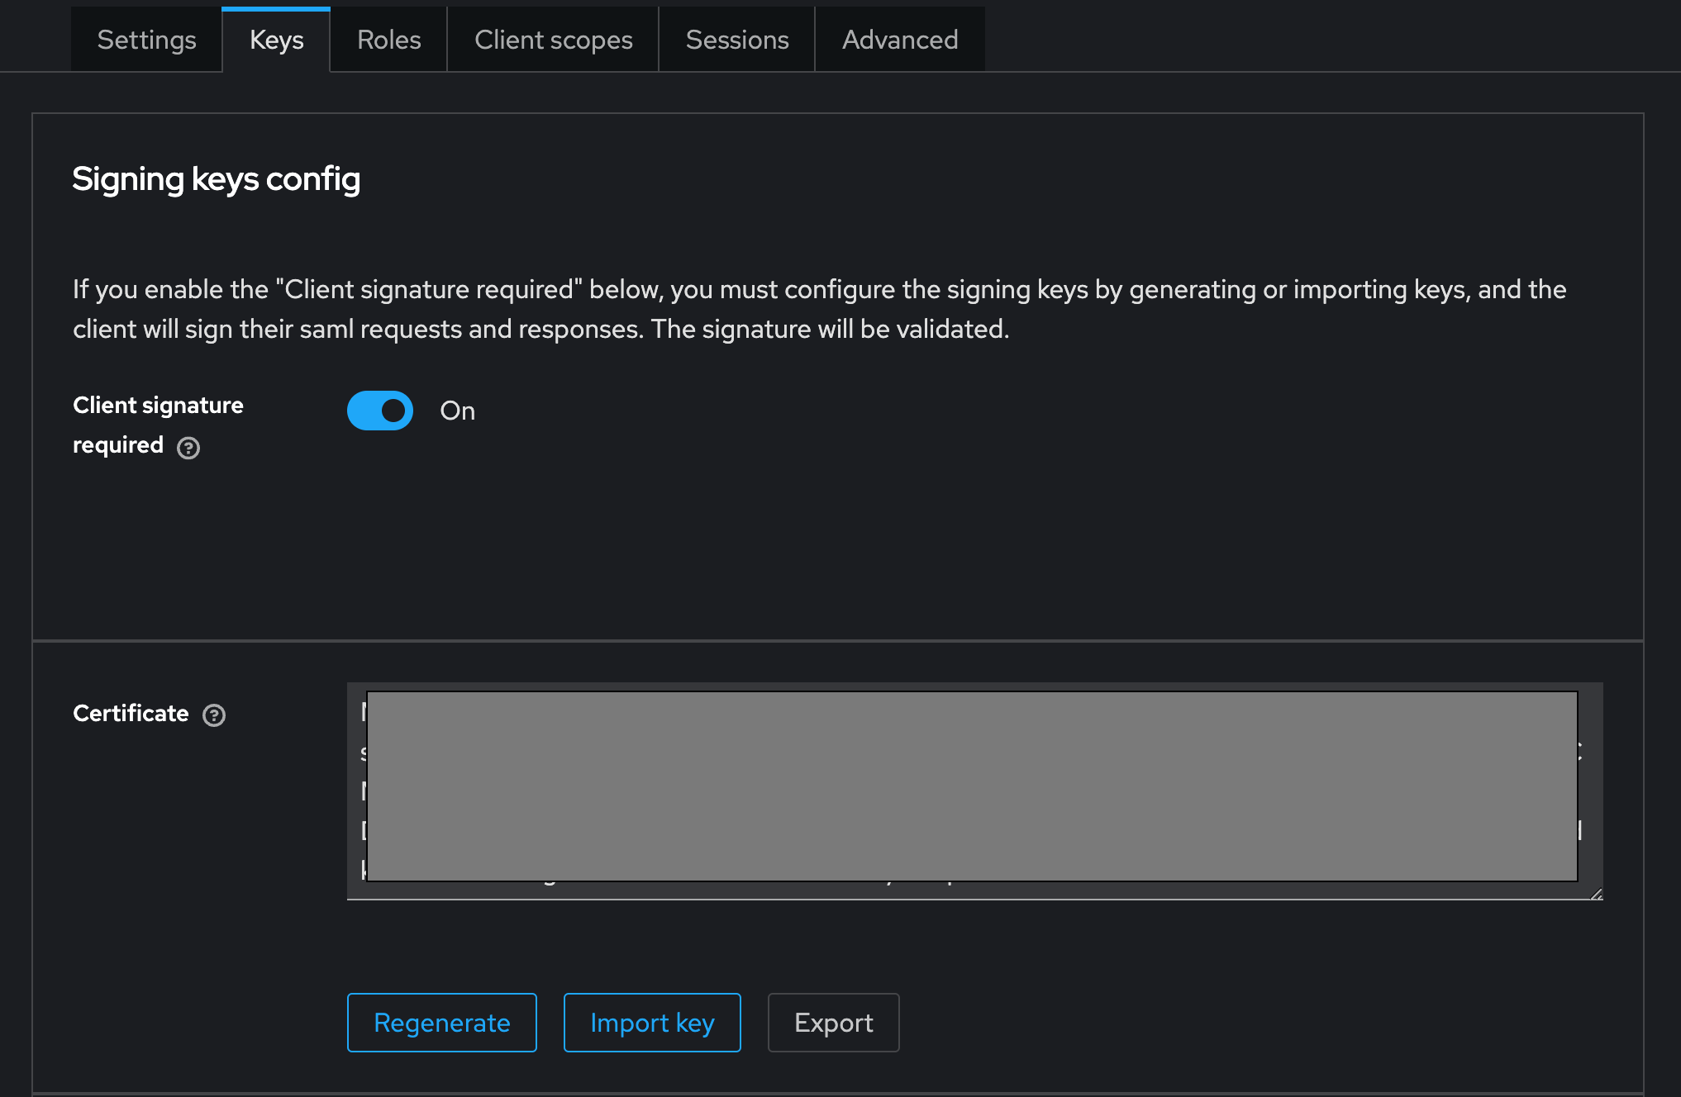Click the Export certificate icon

coord(833,1021)
